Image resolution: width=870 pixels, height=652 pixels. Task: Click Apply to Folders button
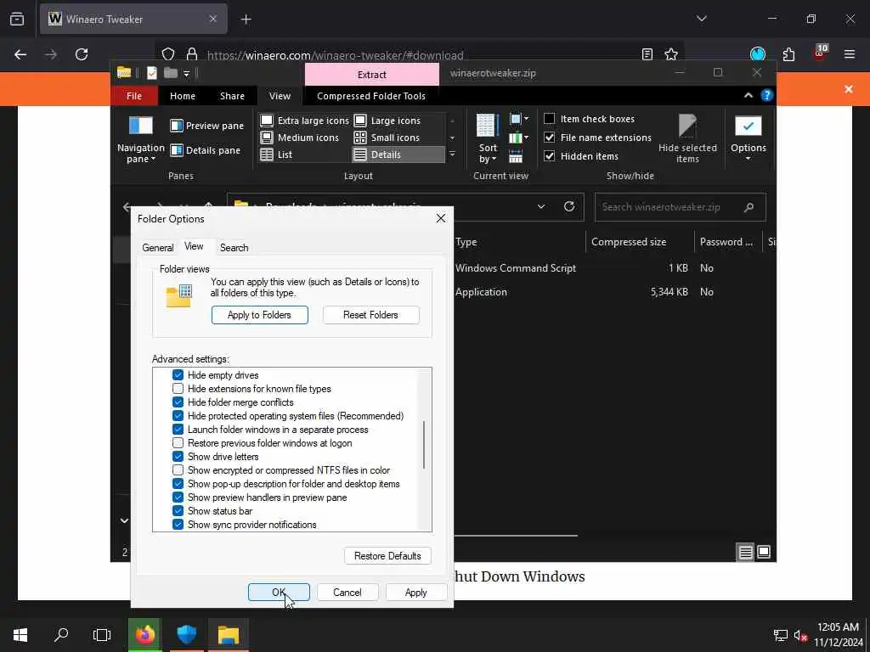[260, 315]
